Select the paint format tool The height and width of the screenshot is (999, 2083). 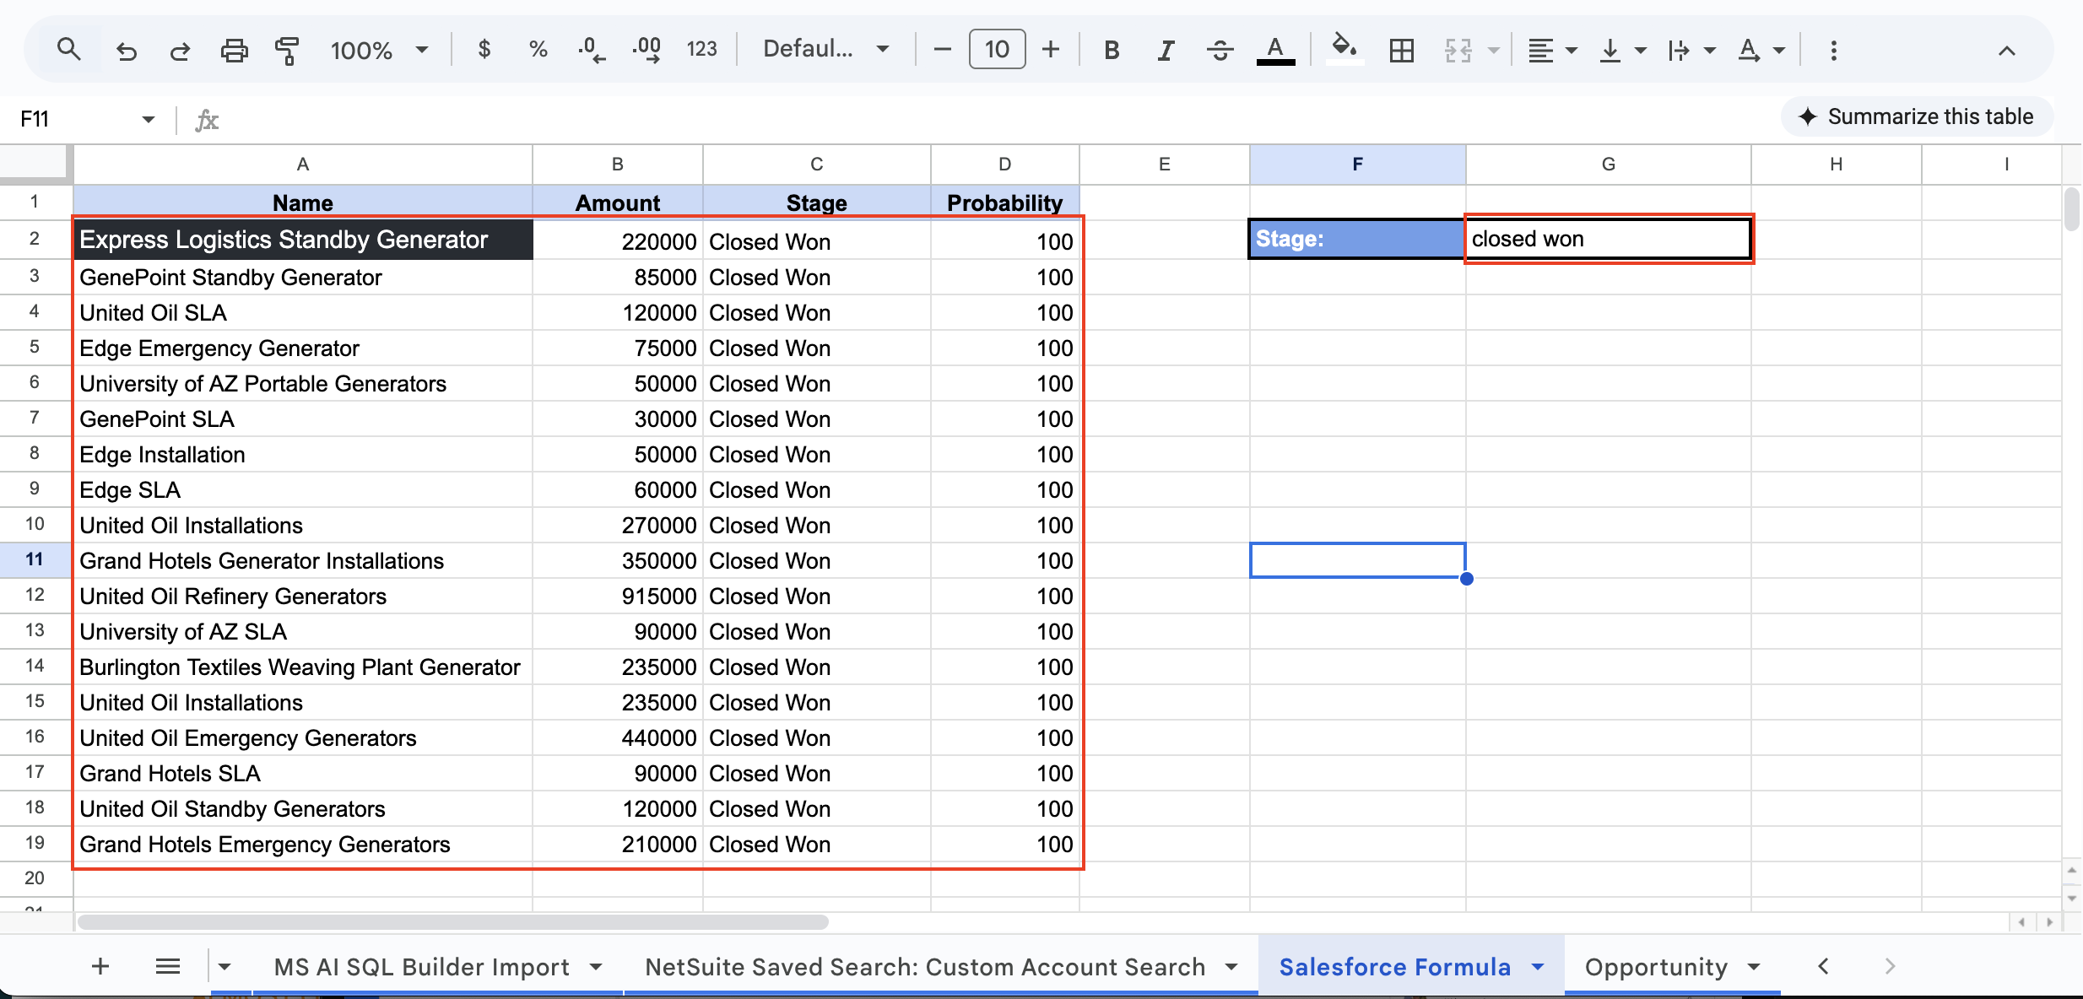tap(286, 50)
